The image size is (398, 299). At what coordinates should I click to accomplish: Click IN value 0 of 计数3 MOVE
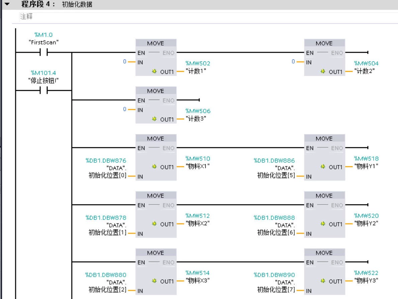pos(125,109)
